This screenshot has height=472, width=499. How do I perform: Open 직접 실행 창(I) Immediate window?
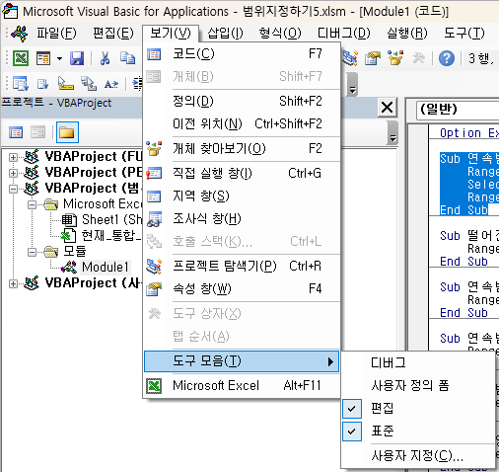(x=242, y=173)
